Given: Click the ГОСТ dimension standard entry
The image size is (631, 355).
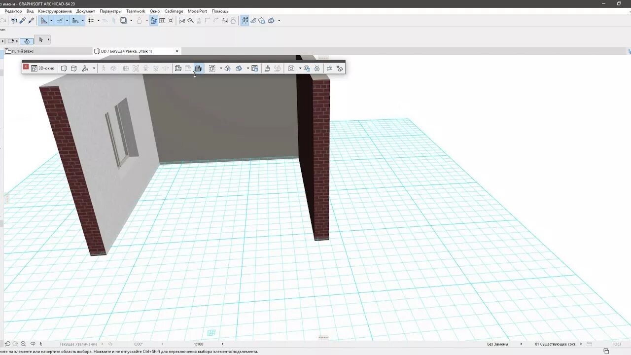Looking at the screenshot, I should pyautogui.click(x=617, y=344).
